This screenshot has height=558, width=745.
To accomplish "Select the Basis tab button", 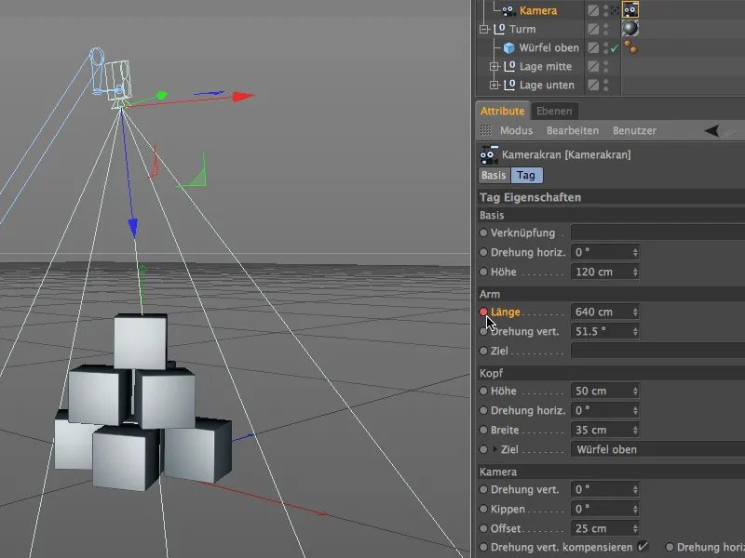I will pos(494,175).
